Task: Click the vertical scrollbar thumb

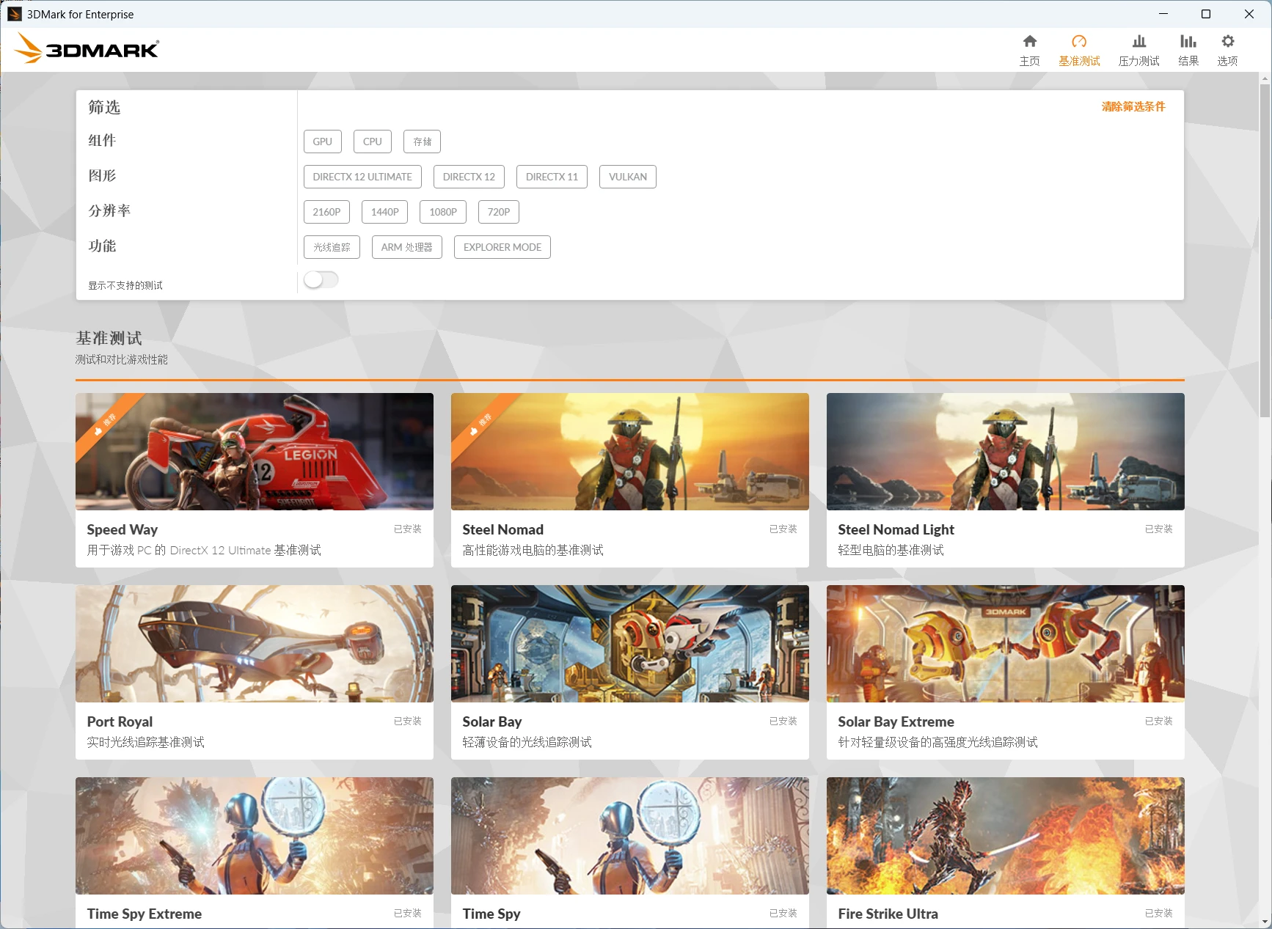Action: coord(1265,249)
